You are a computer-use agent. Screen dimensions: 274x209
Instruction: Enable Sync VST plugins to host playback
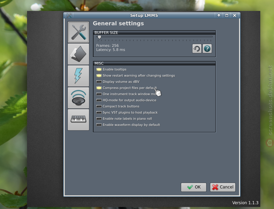point(127,113)
